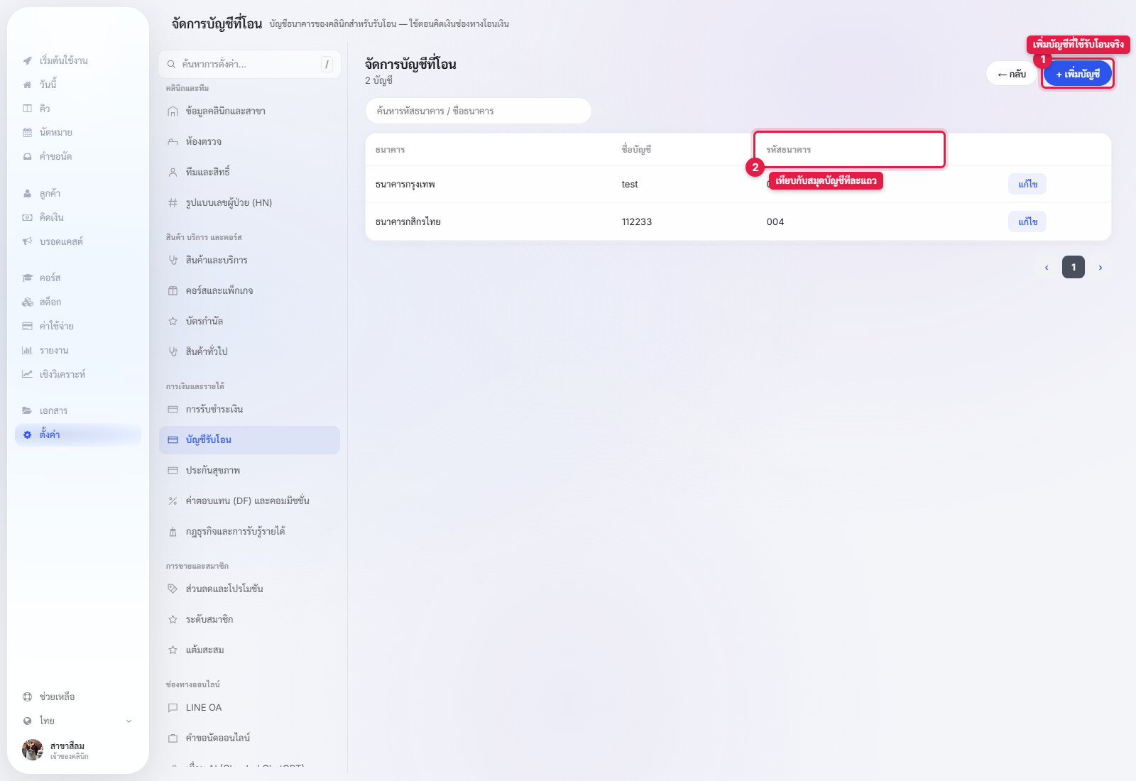This screenshot has width=1136, height=781.
Task: Select the boxes icon for สต็อก
Action: pyautogui.click(x=27, y=302)
